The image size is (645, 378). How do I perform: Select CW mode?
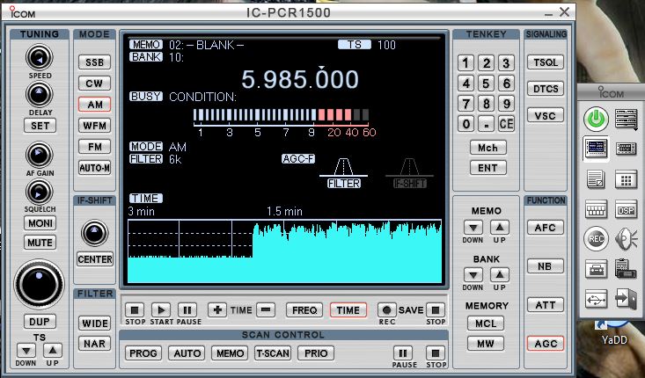[95, 84]
